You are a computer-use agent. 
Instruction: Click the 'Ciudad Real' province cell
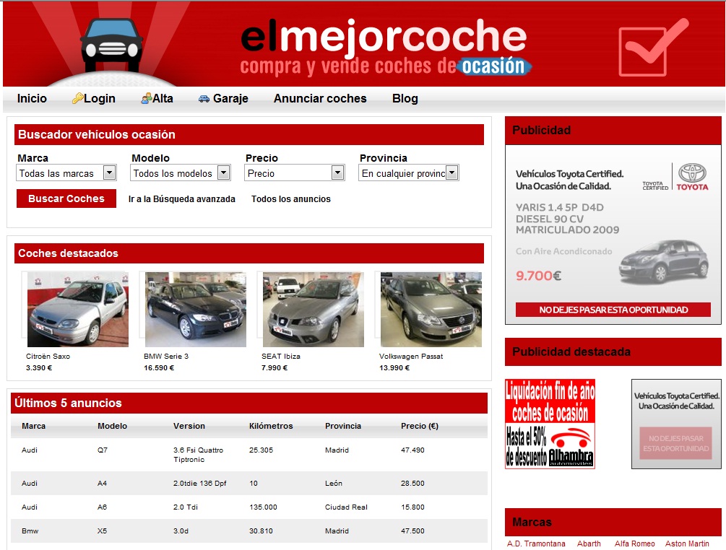[x=346, y=507]
